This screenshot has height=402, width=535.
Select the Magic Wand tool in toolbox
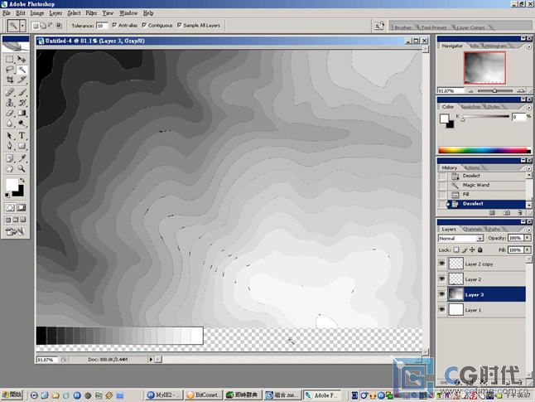22,70
